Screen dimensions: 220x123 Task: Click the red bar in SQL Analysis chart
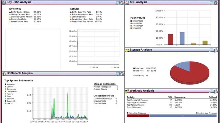170,39
